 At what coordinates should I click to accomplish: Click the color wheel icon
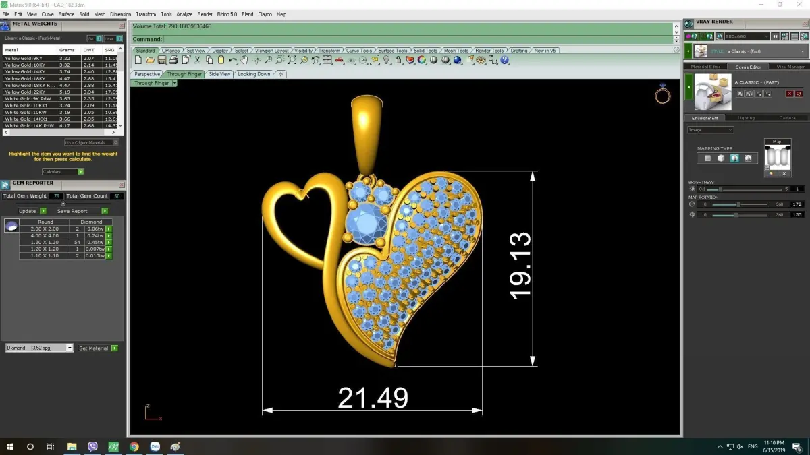point(421,61)
